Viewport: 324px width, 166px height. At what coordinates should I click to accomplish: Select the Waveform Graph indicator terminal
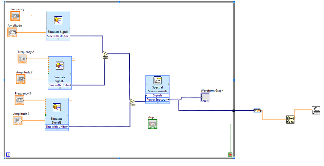click(205, 97)
